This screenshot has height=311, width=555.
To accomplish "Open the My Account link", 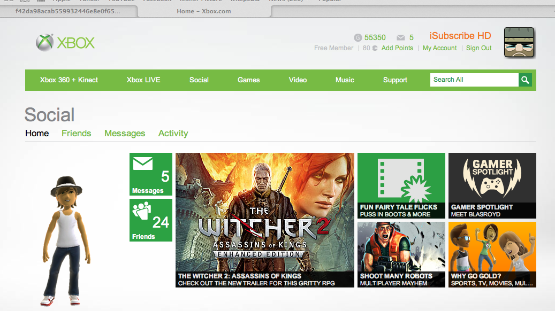I will click(439, 48).
